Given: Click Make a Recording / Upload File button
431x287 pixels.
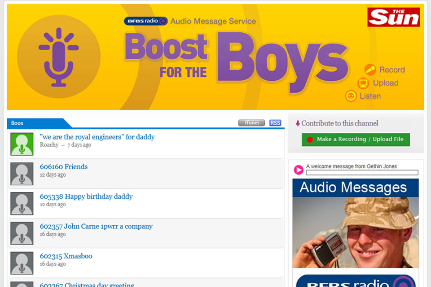Looking at the screenshot, I should tap(356, 139).
